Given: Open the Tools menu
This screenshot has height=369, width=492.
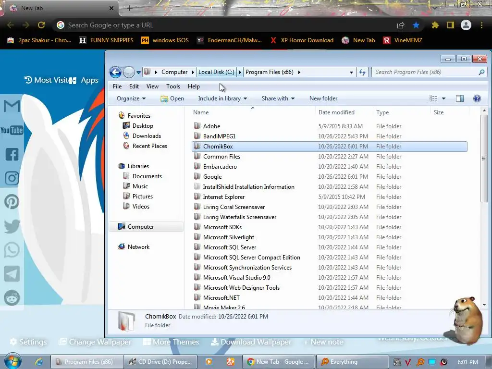Looking at the screenshot, I should (173, 86).
